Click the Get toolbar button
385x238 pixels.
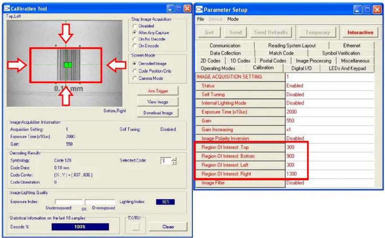[209, 32]
